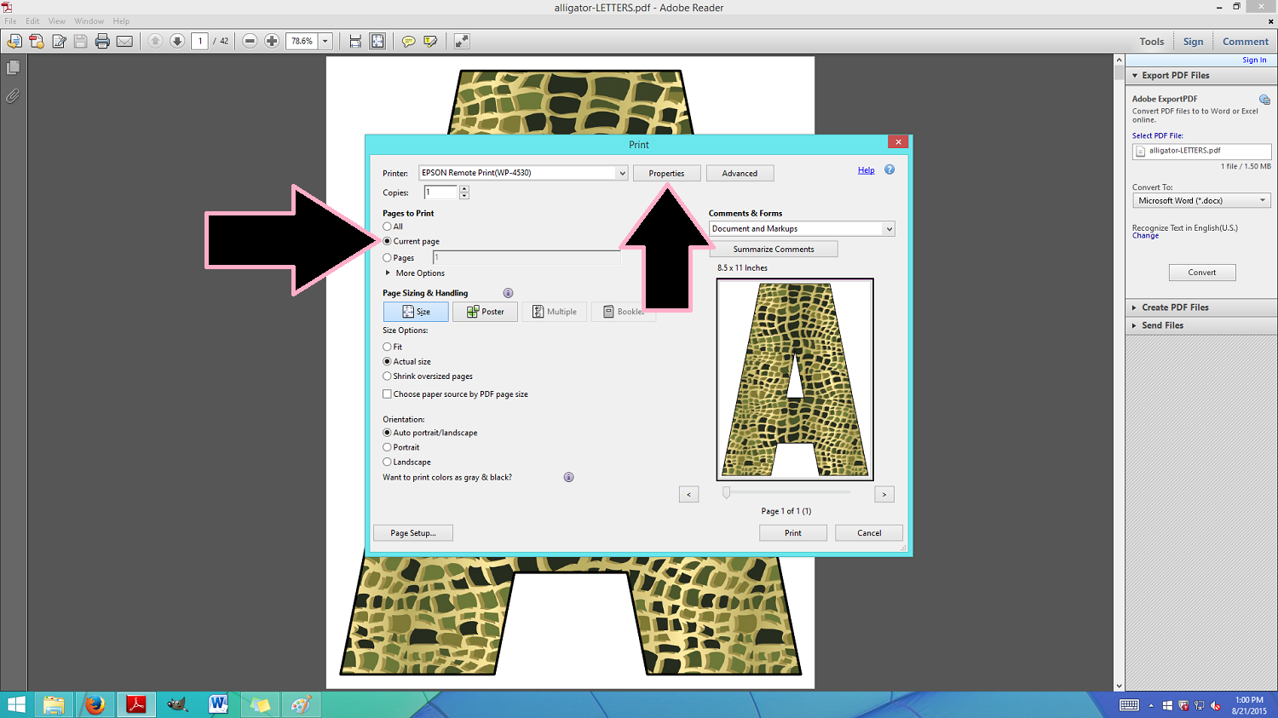Image resolution: width=1278 pixels, height=718 pixels.
Task: Click the Save file toolbar icon
Action: point(81,41)
